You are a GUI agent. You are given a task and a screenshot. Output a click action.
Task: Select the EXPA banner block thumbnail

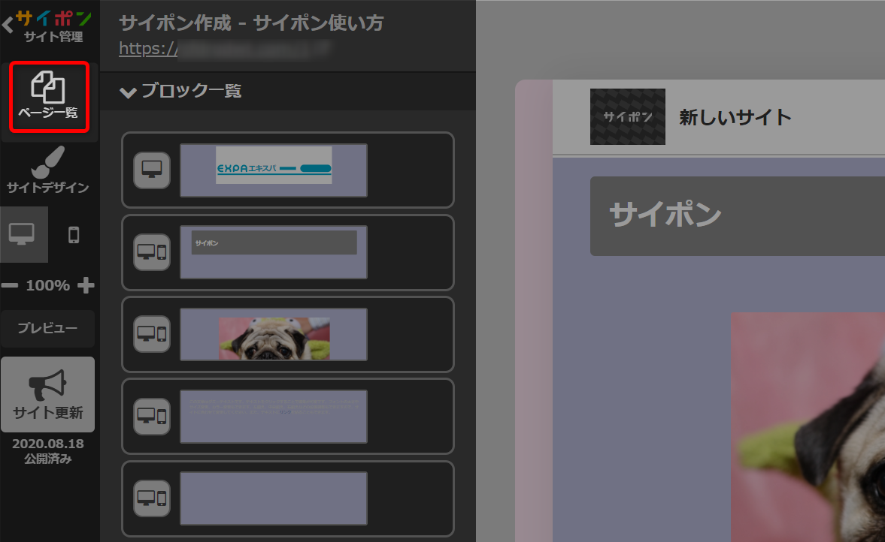point(274,170)
